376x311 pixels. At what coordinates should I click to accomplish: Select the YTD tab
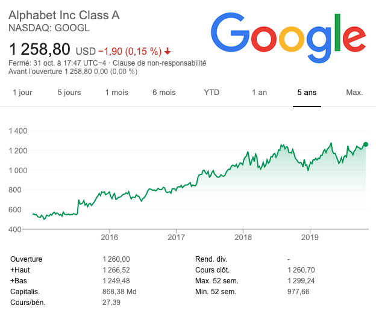coord(211,93)
